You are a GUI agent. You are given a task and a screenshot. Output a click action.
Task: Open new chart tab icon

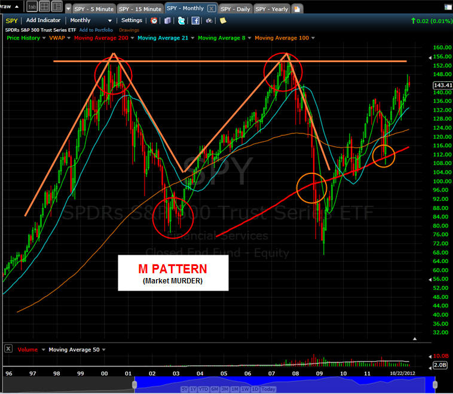(x=297, y=9)
